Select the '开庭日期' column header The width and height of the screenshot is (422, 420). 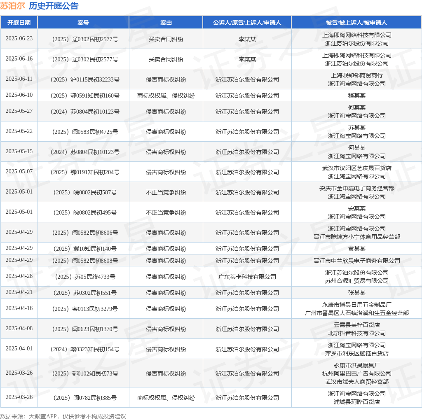coord(19,23)
